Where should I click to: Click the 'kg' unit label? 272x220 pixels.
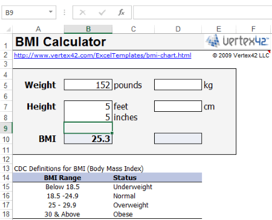pos(208,85)
